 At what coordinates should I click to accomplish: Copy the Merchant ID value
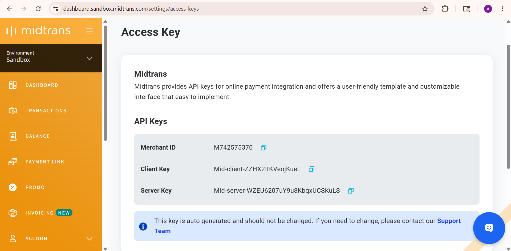click(x=263, y=147)
